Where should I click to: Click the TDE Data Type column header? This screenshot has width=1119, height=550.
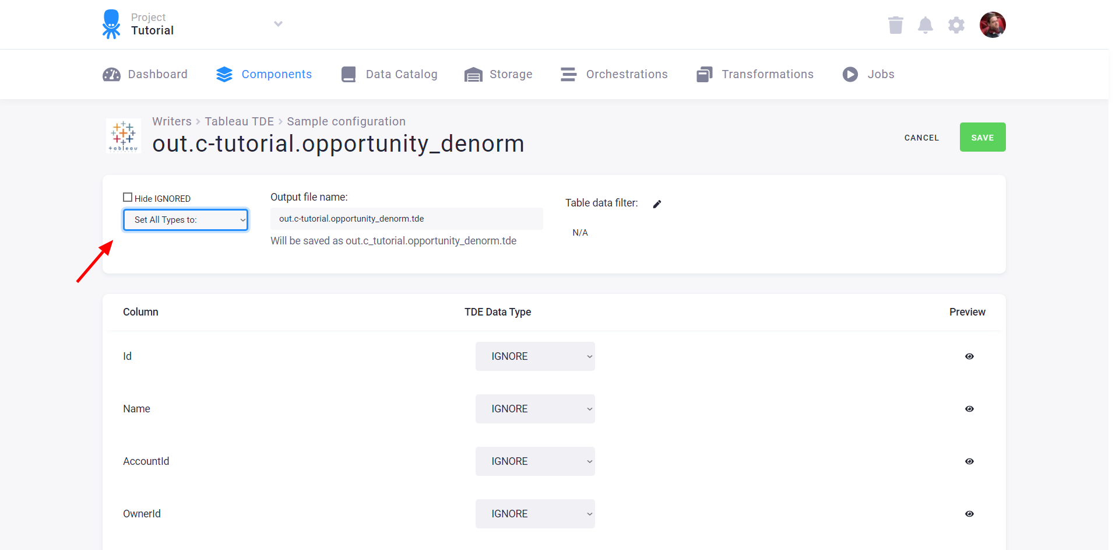coord(498,312)
